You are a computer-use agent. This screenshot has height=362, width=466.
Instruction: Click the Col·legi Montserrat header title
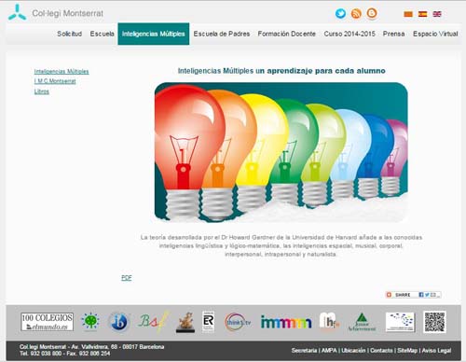[x=67, y=13]
